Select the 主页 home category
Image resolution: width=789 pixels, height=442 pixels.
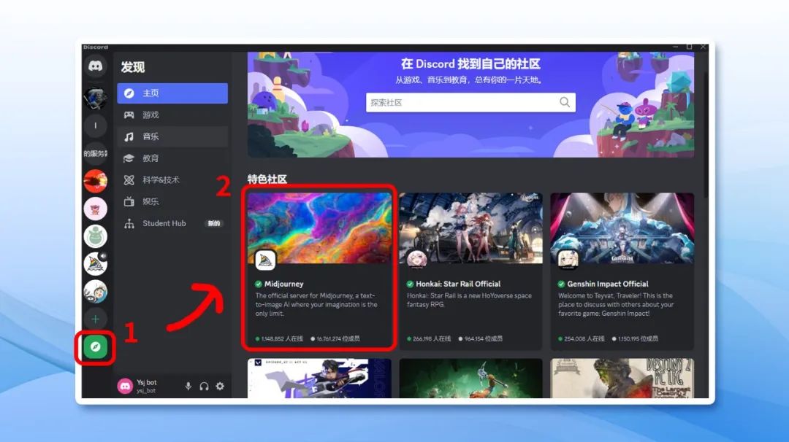click(x=172, y=93)
